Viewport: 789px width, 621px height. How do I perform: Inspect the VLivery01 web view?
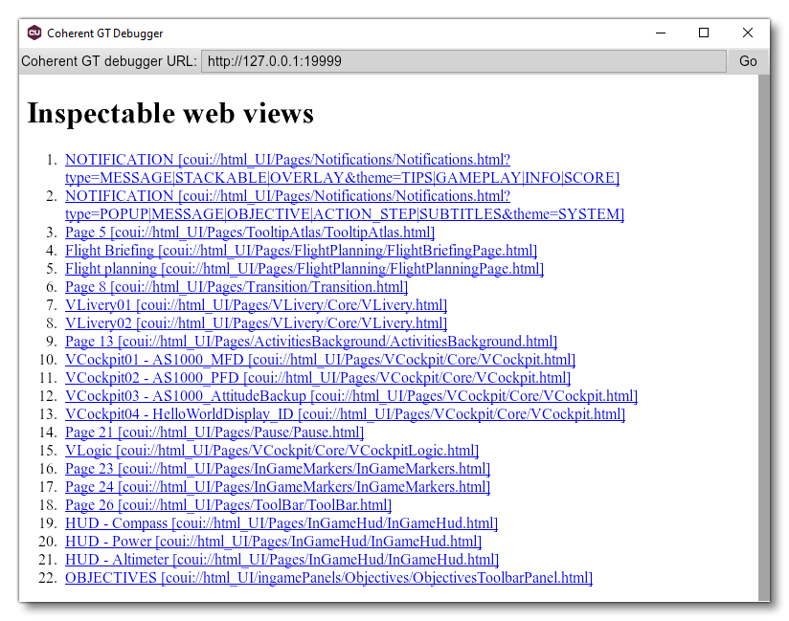point(255,304)
